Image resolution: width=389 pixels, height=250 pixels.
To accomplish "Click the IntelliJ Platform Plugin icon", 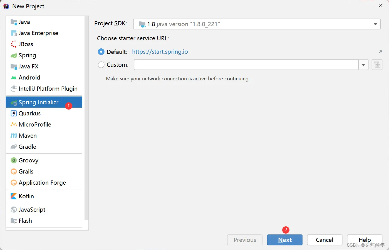I will click(x=14, y=89).
